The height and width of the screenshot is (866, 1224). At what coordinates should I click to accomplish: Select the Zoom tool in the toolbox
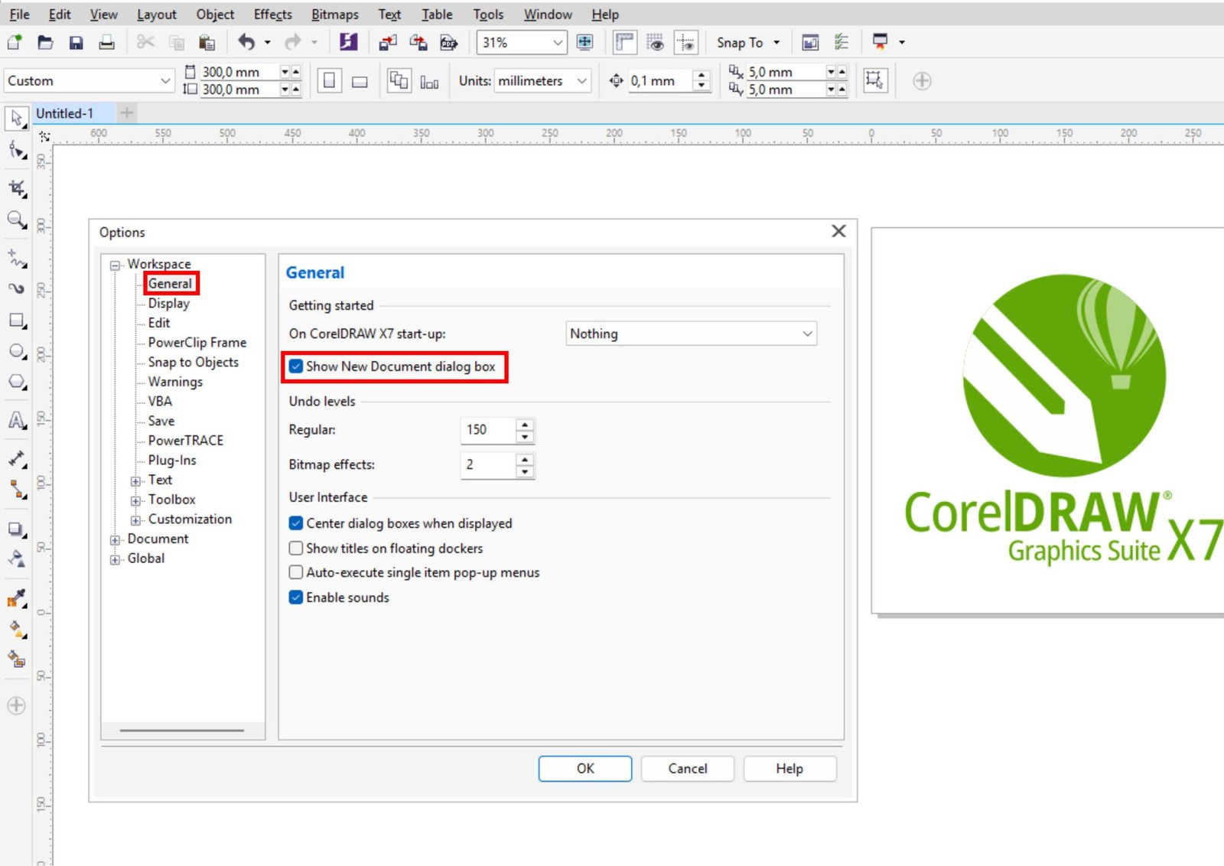pos(15,222)
